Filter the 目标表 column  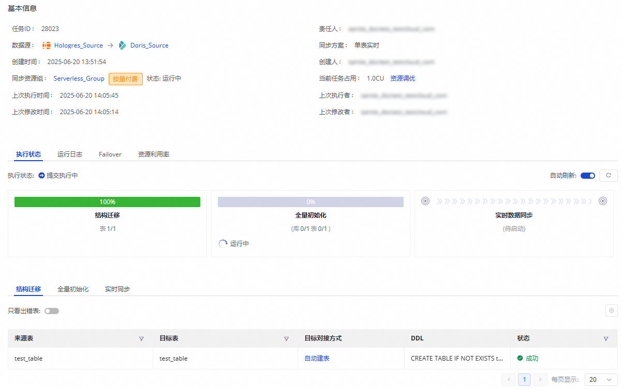tap(286, 339)
